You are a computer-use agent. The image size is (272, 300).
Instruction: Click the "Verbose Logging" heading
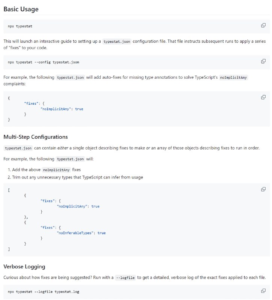[24, 267]
